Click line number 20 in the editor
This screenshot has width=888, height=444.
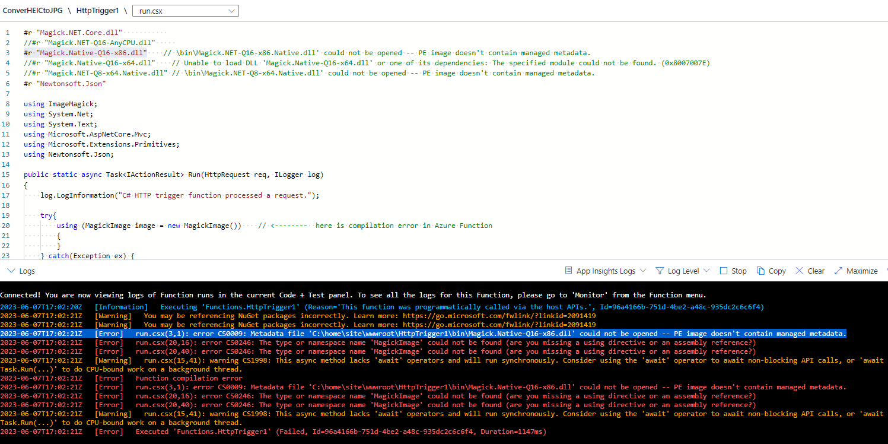(6, 225)
